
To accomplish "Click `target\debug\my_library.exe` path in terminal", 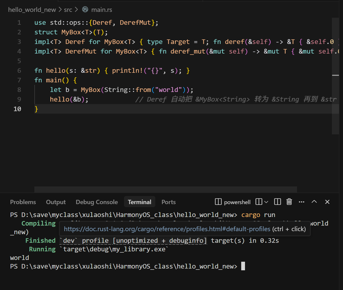I will (114, 249).
